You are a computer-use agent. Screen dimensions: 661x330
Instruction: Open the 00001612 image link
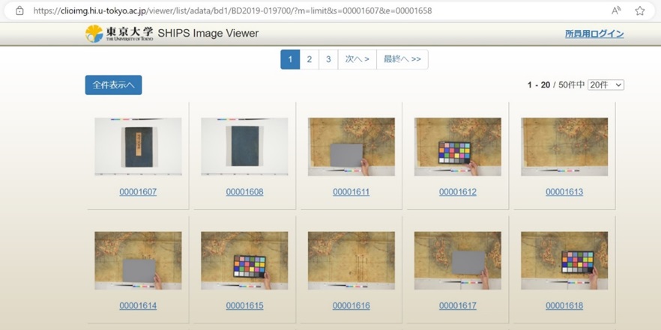pos(457,192)
